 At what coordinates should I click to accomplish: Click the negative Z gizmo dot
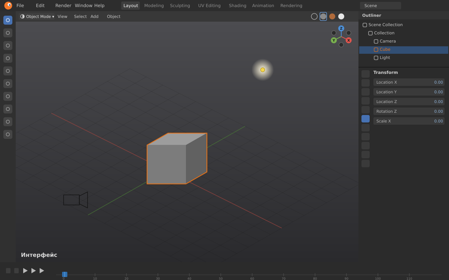[341, 45]
